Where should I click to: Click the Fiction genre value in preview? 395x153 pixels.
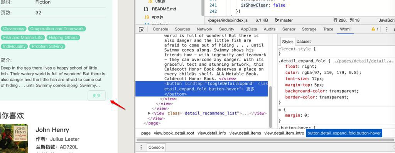tap(43, 2)
